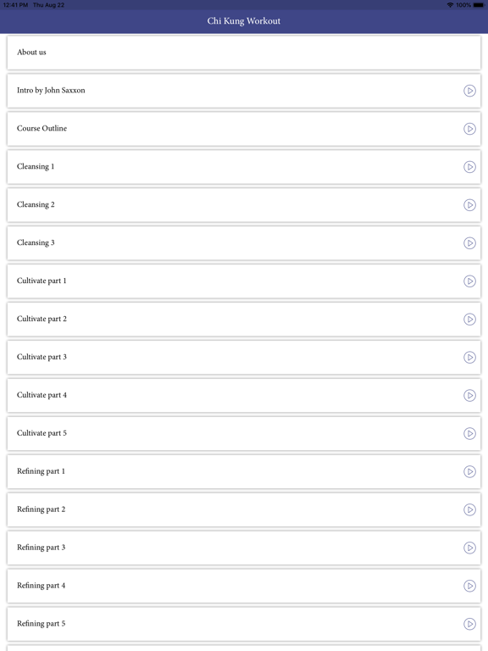
Task: Launch Refining part 2 using play icon
Action: 469,509
